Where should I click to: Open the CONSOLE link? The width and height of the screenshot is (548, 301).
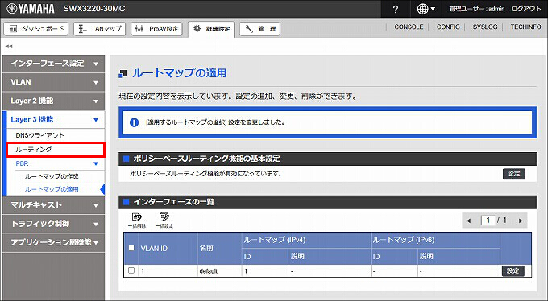coord(409,27)
